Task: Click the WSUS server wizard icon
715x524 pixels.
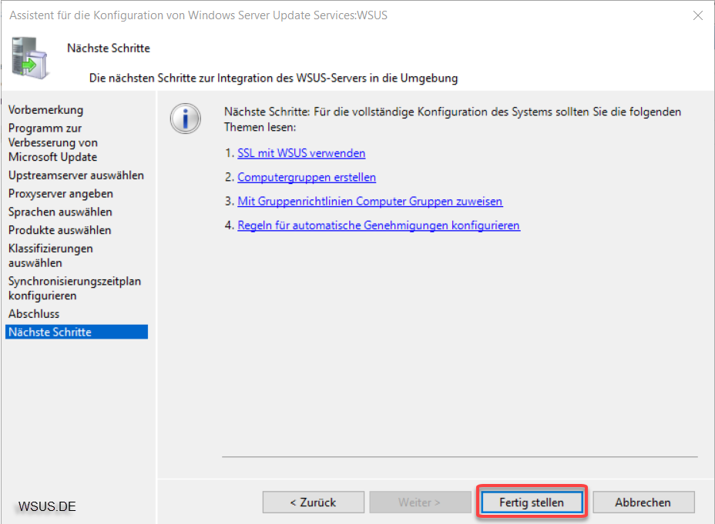Action: [29, 58]
